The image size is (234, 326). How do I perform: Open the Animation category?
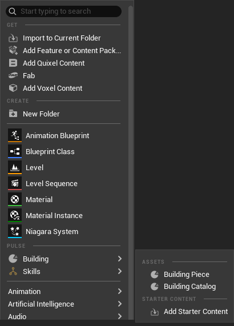point(64,291)
